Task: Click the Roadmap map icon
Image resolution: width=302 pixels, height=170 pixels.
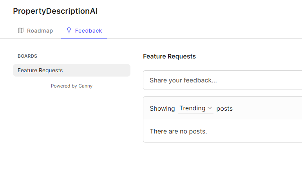Action: coord(21,31)
